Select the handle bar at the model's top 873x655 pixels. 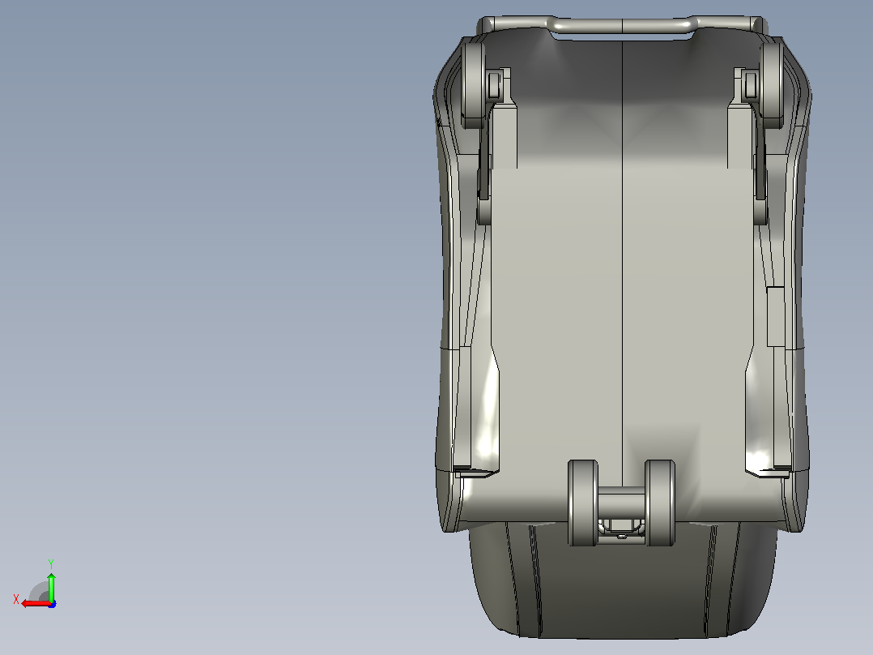click(x=623, y=26)
